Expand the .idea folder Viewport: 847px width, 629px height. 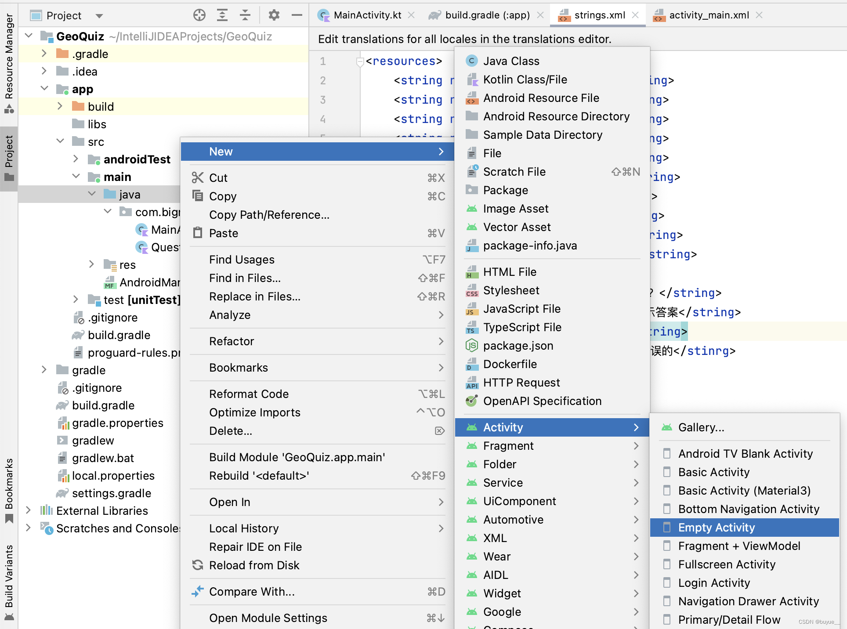(x=44, y=71)
